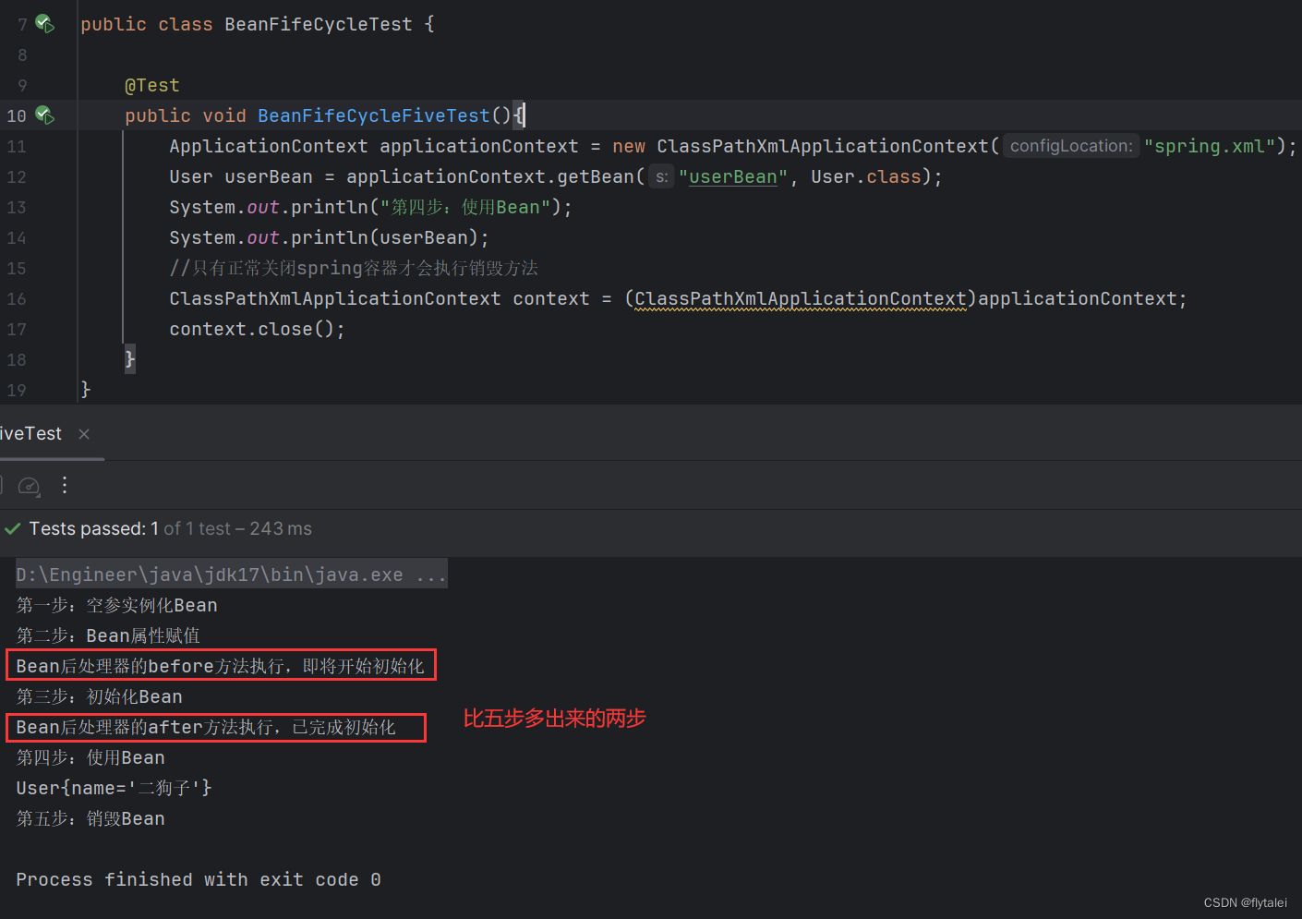This screenshot has width=1302, height=919.
Task: Click the green checkmark beside Tests passed
Action: [x=13, y=528]
